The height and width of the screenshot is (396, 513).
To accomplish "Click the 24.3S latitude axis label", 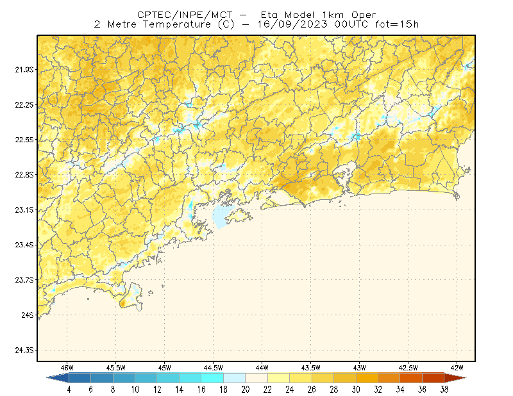I will (24, 351).
